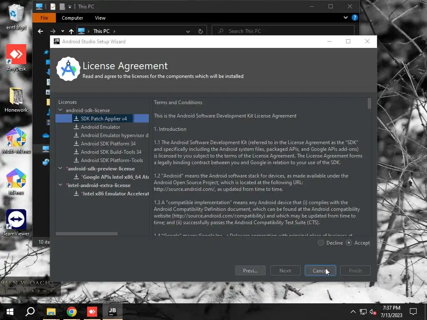Click download icon beside Android SDK Build-Tools 34
427x320 pixels.
tap(76, 152)
